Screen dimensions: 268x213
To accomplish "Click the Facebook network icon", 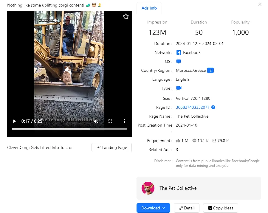I will (179, 52).
